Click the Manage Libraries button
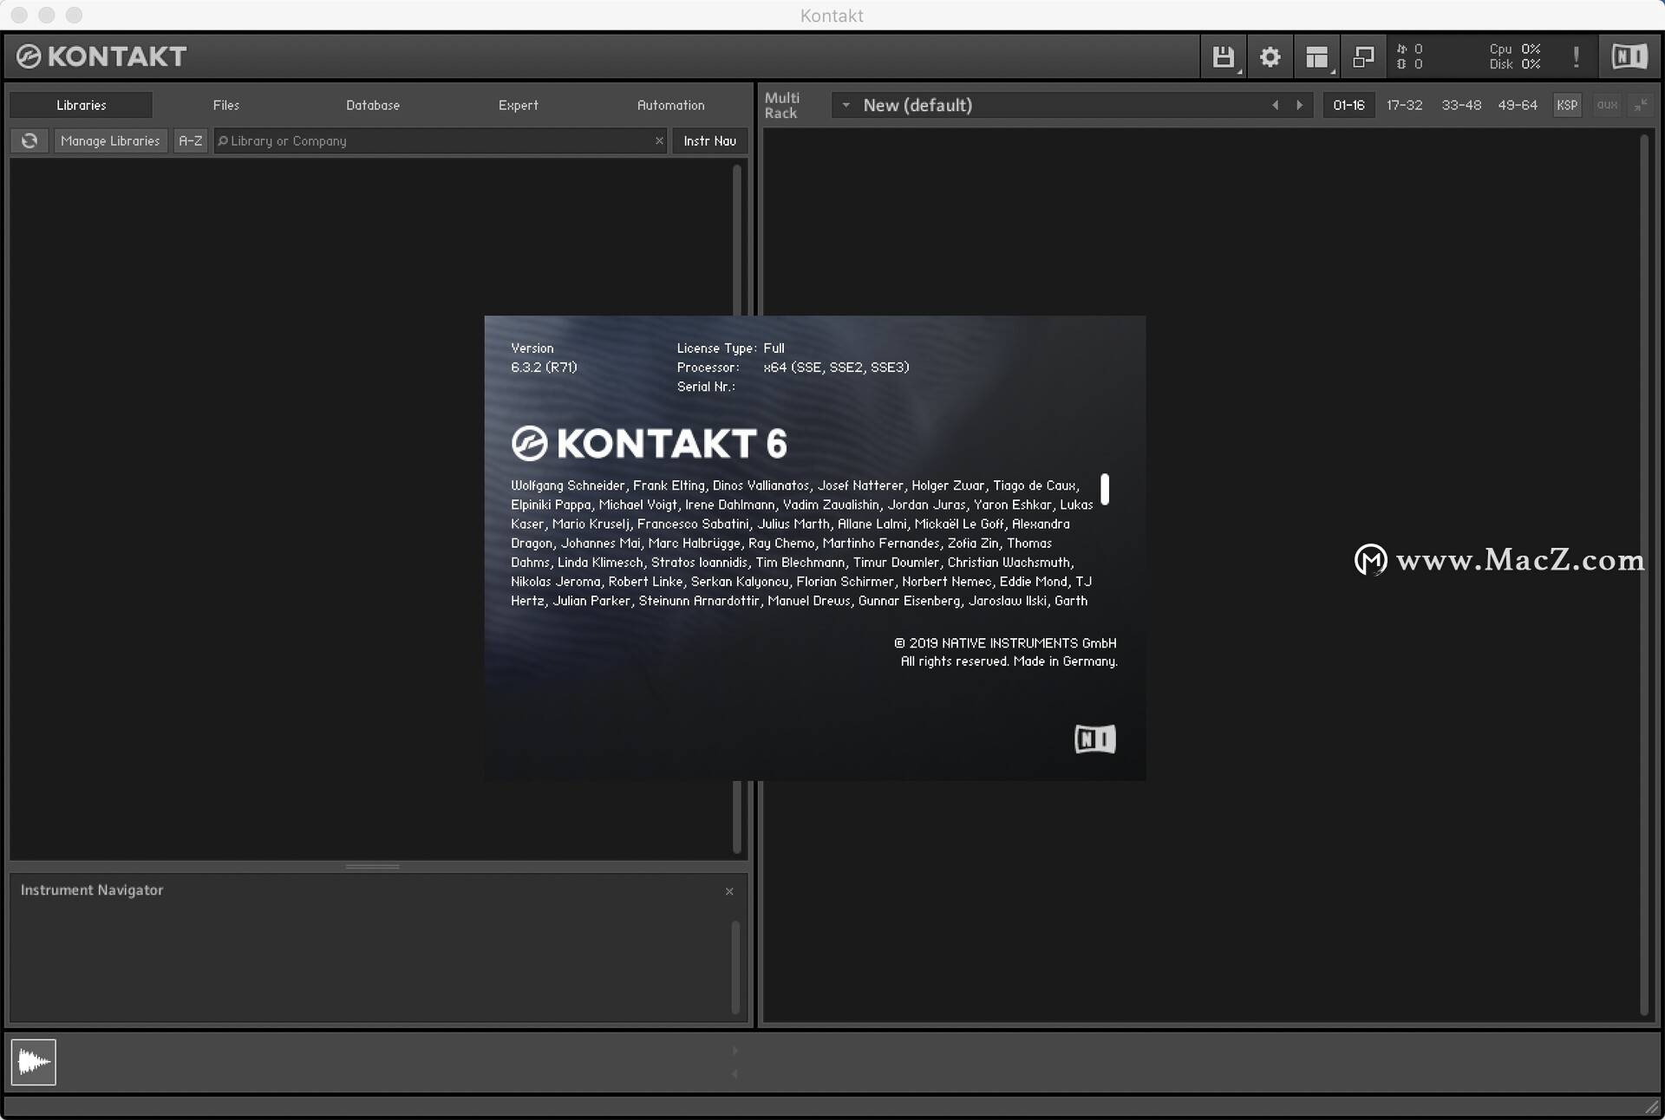Image resolution: width=1665 pixels, height=1120 pixels. [x=110, y=140]
